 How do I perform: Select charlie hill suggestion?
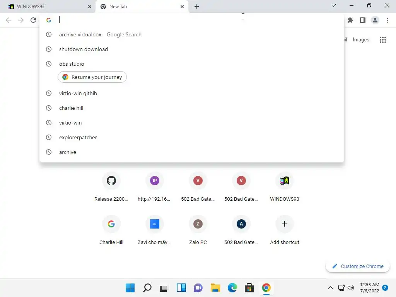point(192,108)
